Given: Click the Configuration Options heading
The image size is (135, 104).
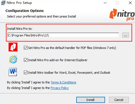Looking at the screenshot, I should pyautogui.click(x=25, y=11).
